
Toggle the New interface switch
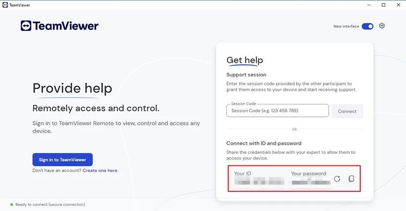pyautogui.click(x=368, y=26)
